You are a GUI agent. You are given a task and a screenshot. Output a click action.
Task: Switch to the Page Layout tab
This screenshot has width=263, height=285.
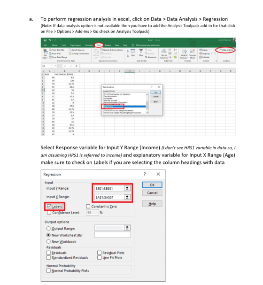(76, 45)
